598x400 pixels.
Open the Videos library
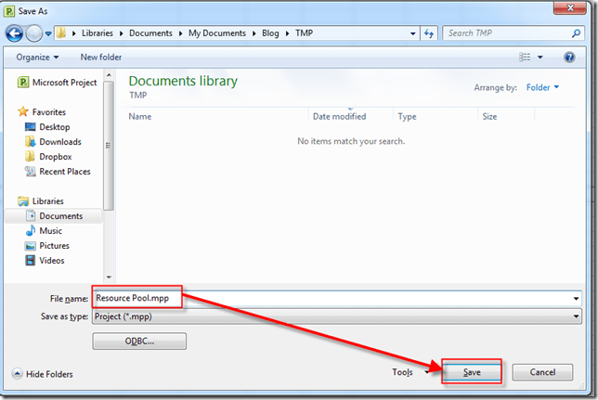[52, 261]
